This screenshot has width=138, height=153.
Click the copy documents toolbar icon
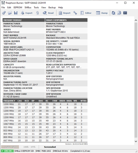119,13
